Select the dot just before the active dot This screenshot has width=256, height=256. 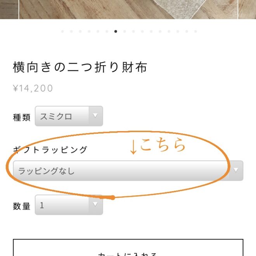pyautogui.click(x=107, y=31)
